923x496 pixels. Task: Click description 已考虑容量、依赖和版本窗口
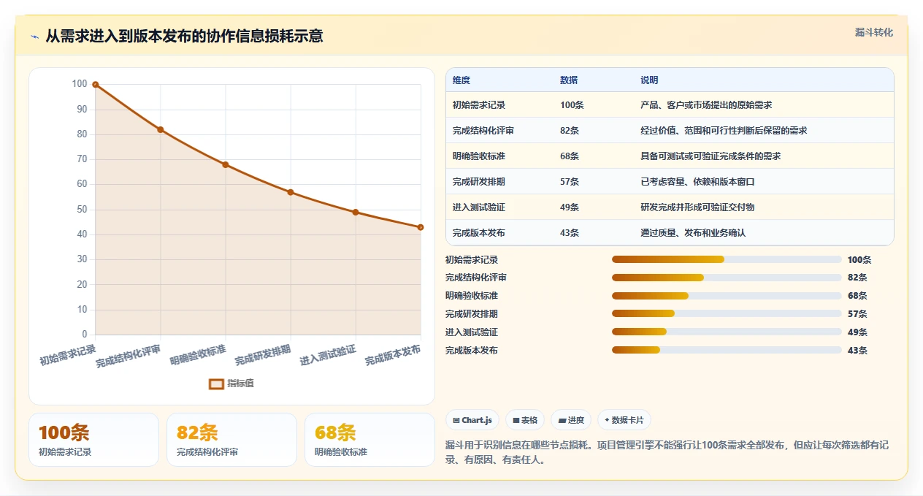tap(697, 182)
